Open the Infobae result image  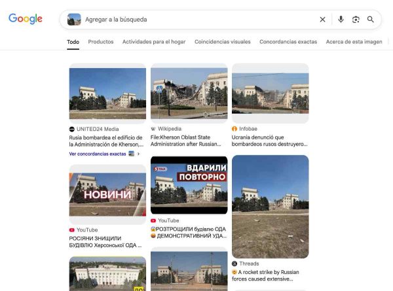click(x=270, y=94)
